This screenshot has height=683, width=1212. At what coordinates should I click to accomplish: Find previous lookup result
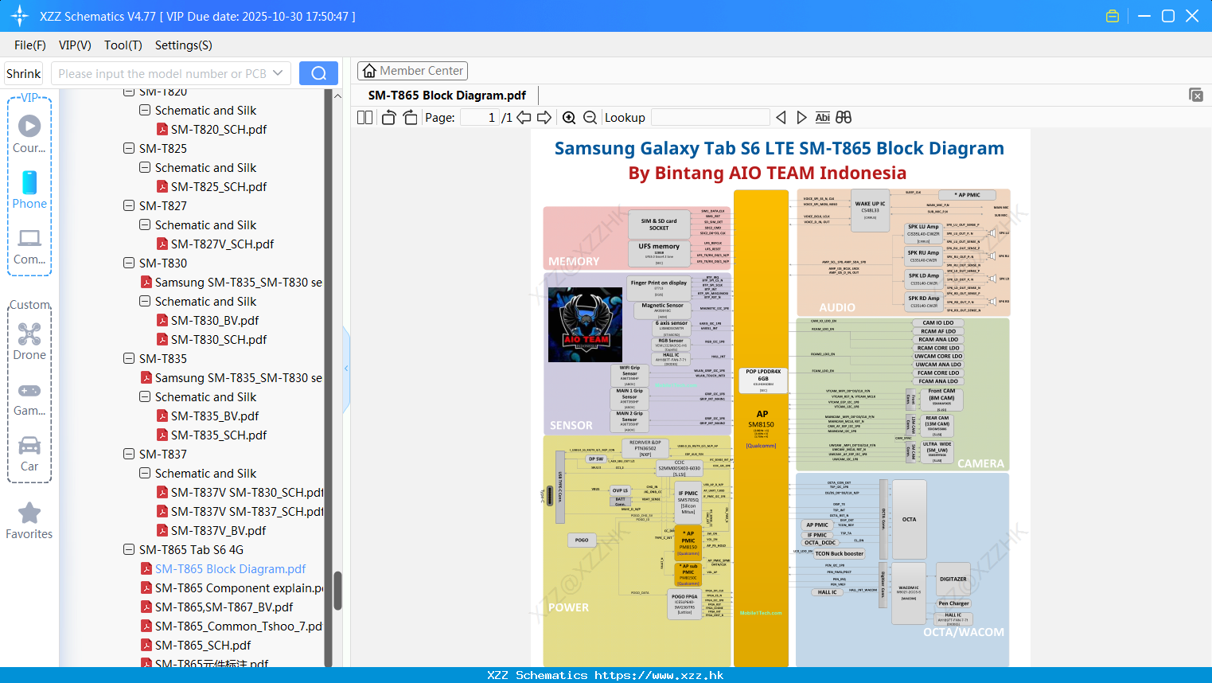[x=781, y=117]
